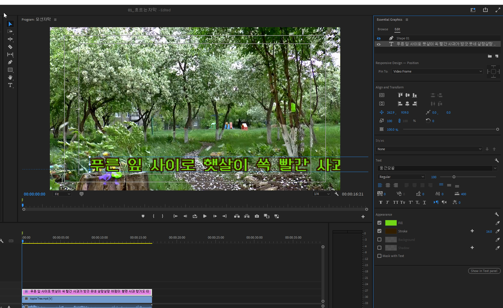The height and width of the screenshot is (308, 503).
Task: Click the Fill eyedropper icon
Action: (497, 223)
